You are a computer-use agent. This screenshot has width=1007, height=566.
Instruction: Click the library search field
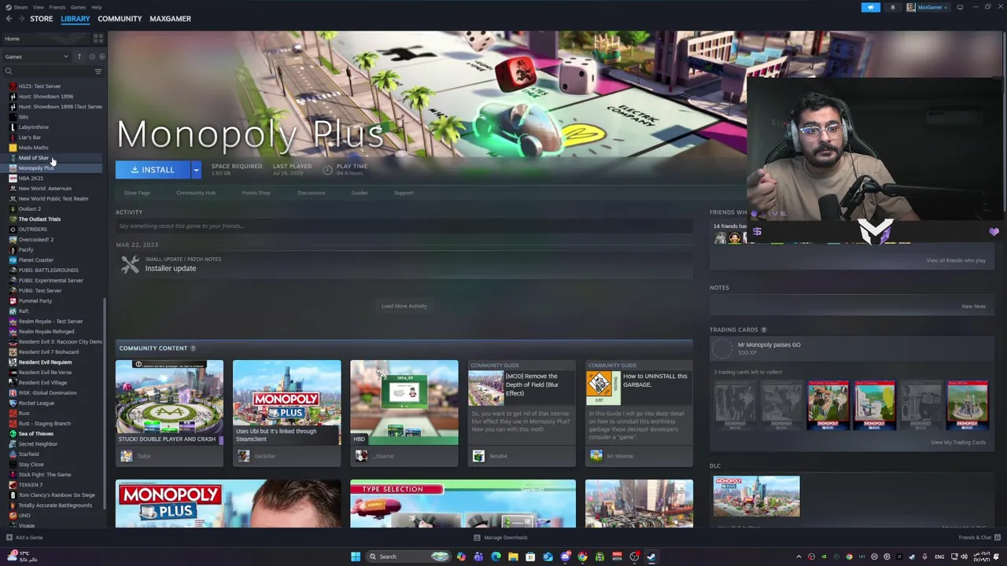47,72
